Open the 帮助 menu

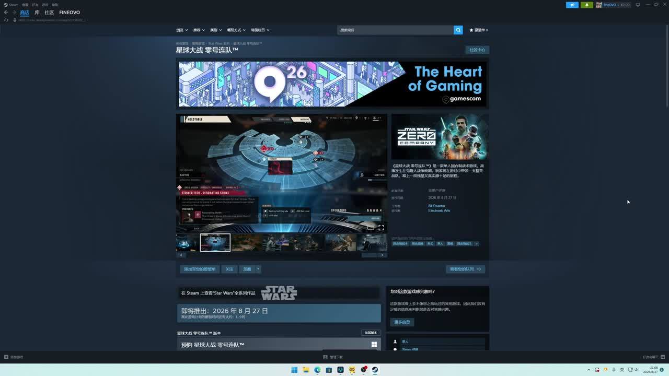click(x=55, y=5)
